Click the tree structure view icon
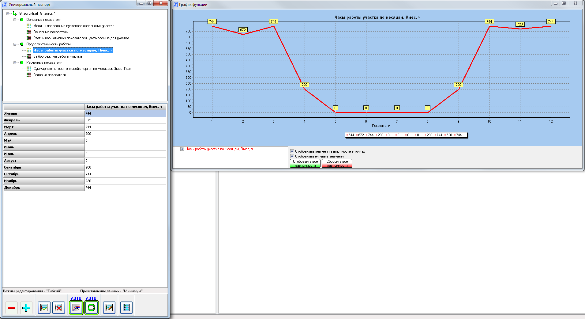The height and width of the screenshot is (319, 585). click(x=126, y=308)
